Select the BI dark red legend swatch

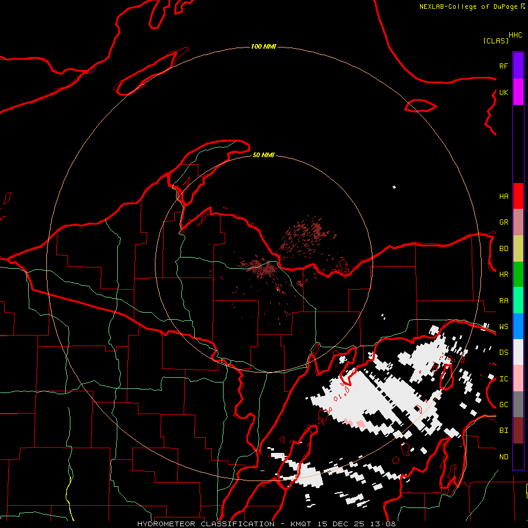518,431
